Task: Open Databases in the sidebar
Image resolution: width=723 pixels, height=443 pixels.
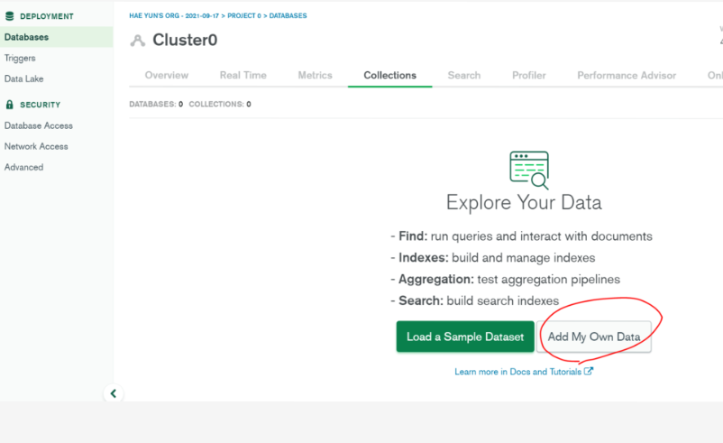Action: (56, 37)
